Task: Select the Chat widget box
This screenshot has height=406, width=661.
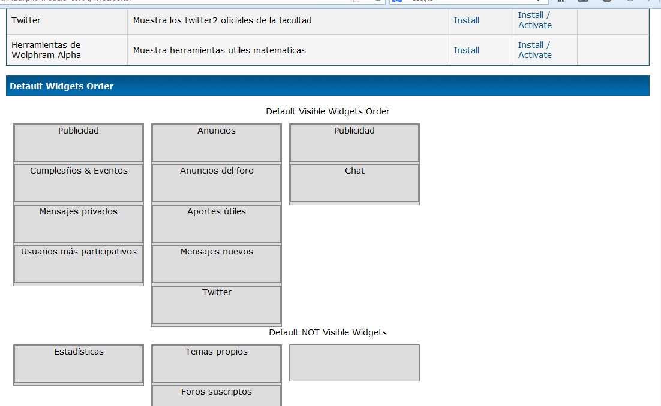Action: [354, 183]
